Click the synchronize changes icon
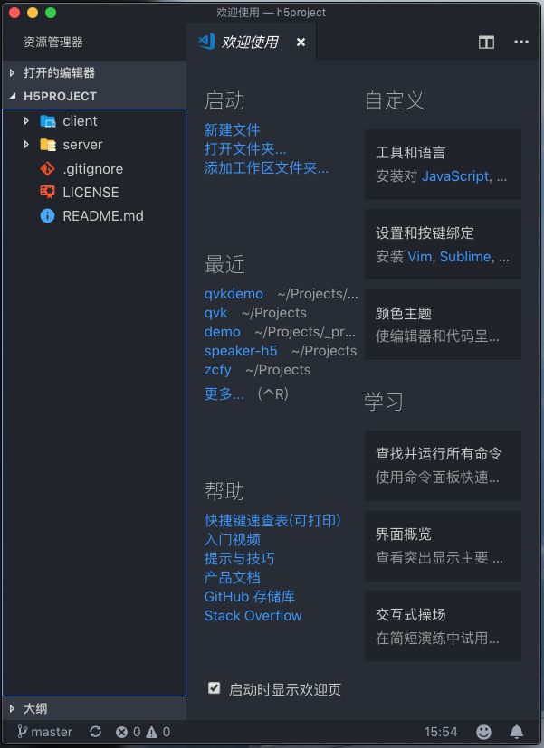 click(95, 732)
